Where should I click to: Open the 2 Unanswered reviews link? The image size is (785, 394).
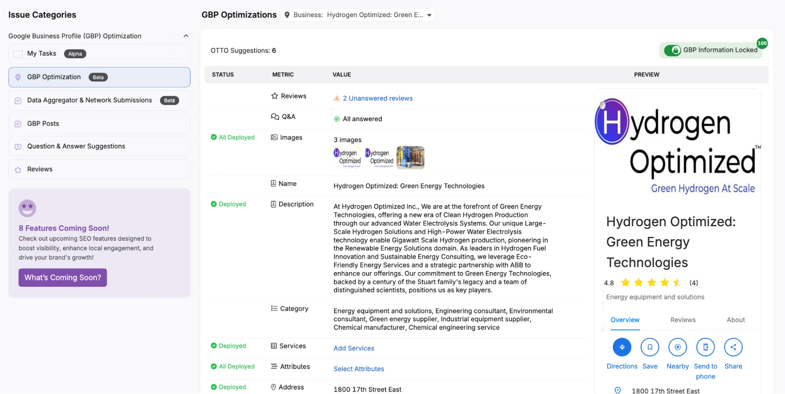point(377,98)
